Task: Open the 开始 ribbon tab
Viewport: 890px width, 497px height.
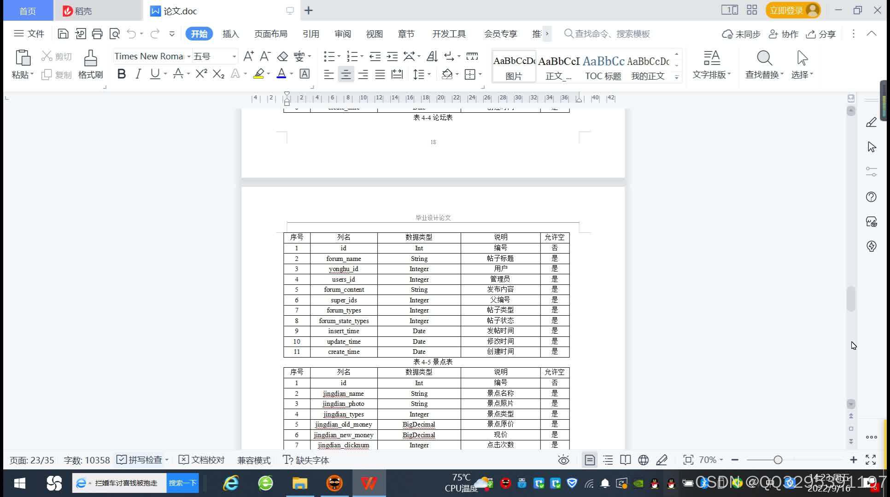Action: [199, 34]
